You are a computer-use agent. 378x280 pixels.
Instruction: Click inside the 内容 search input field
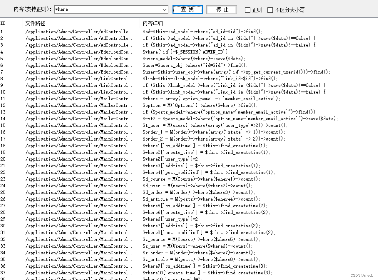click(x=100, y=10)
